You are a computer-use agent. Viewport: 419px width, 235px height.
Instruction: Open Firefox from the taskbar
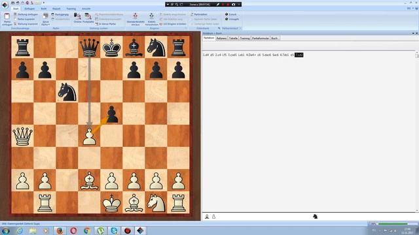click(x=60, y=230)
